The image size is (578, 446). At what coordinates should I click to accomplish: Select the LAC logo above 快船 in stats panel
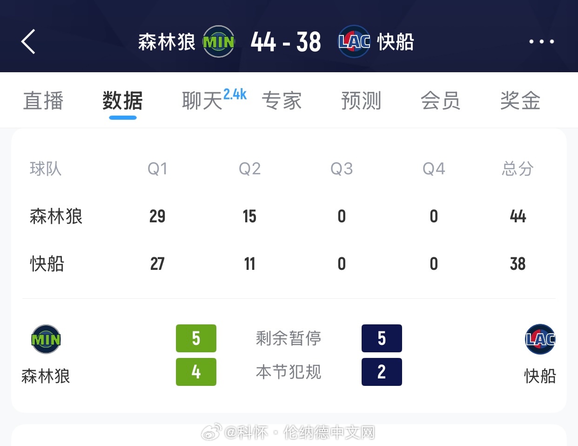point(540,339)
